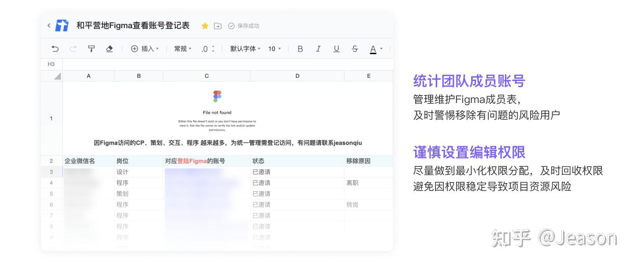Click the 设计 cell in row 3

point(139,172)
